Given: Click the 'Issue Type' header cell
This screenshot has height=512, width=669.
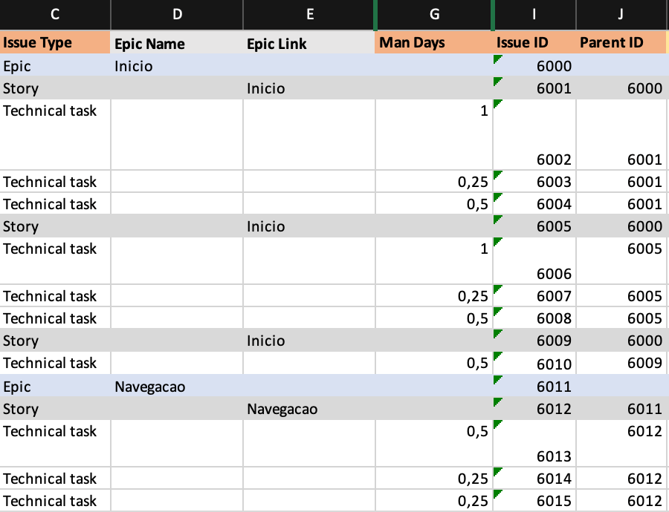Looking at the screenshot, I should click(x=55, y=42).
